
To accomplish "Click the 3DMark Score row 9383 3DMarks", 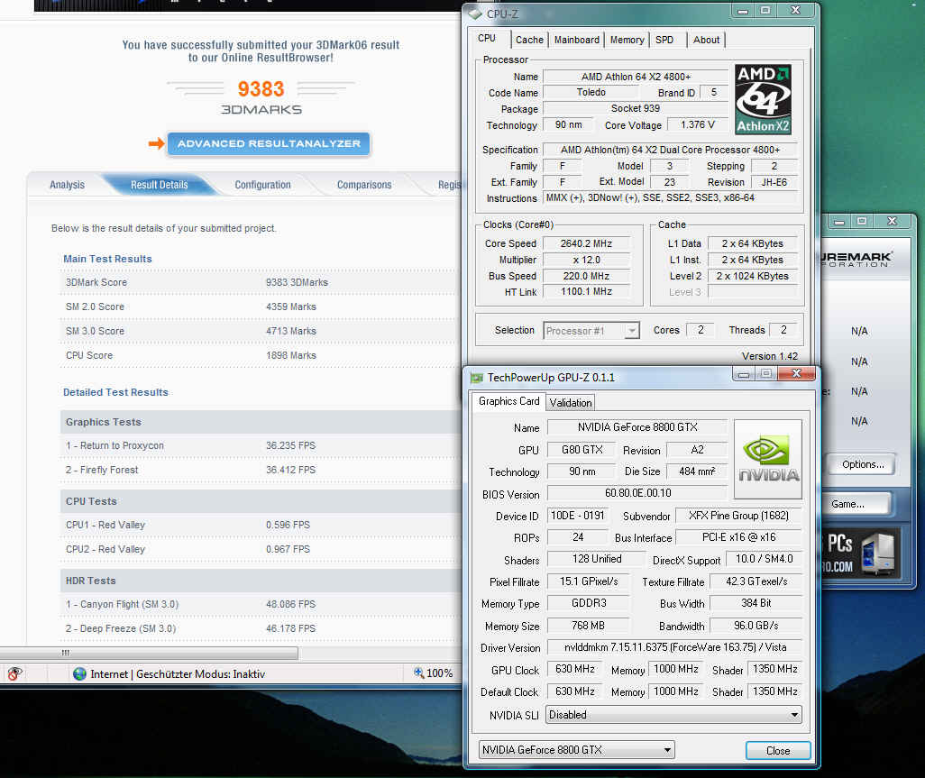I will [x=260, y=282].
